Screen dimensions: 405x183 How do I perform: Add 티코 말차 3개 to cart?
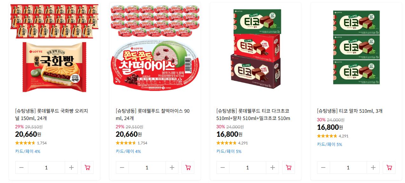[389, 167]
